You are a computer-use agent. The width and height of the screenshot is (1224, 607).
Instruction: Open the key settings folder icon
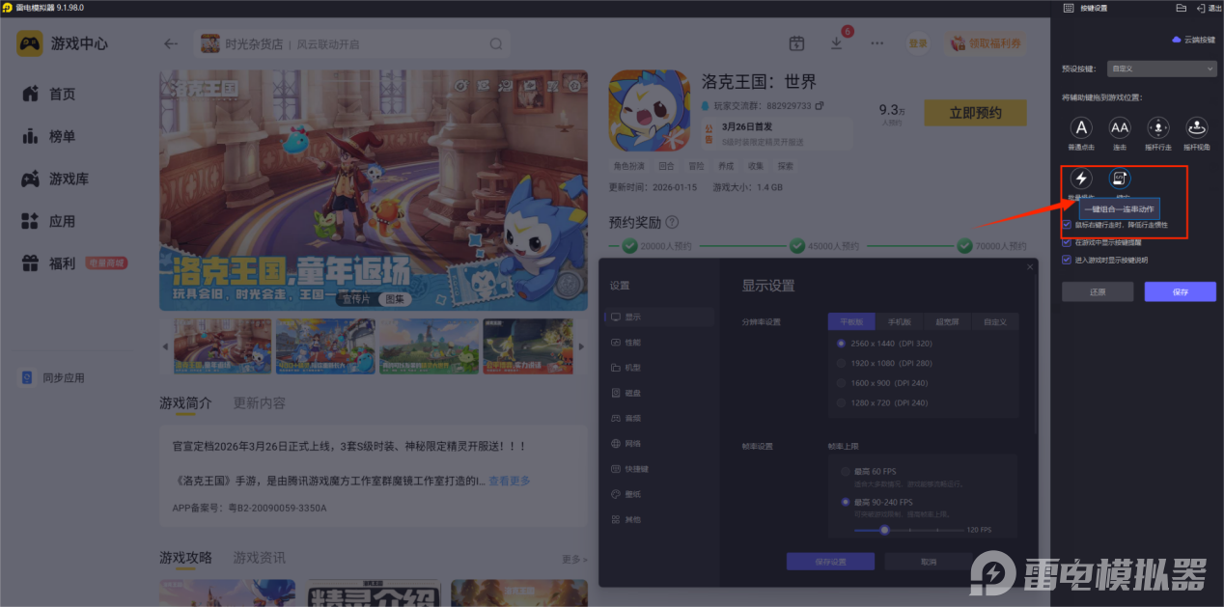[1182, 8]
